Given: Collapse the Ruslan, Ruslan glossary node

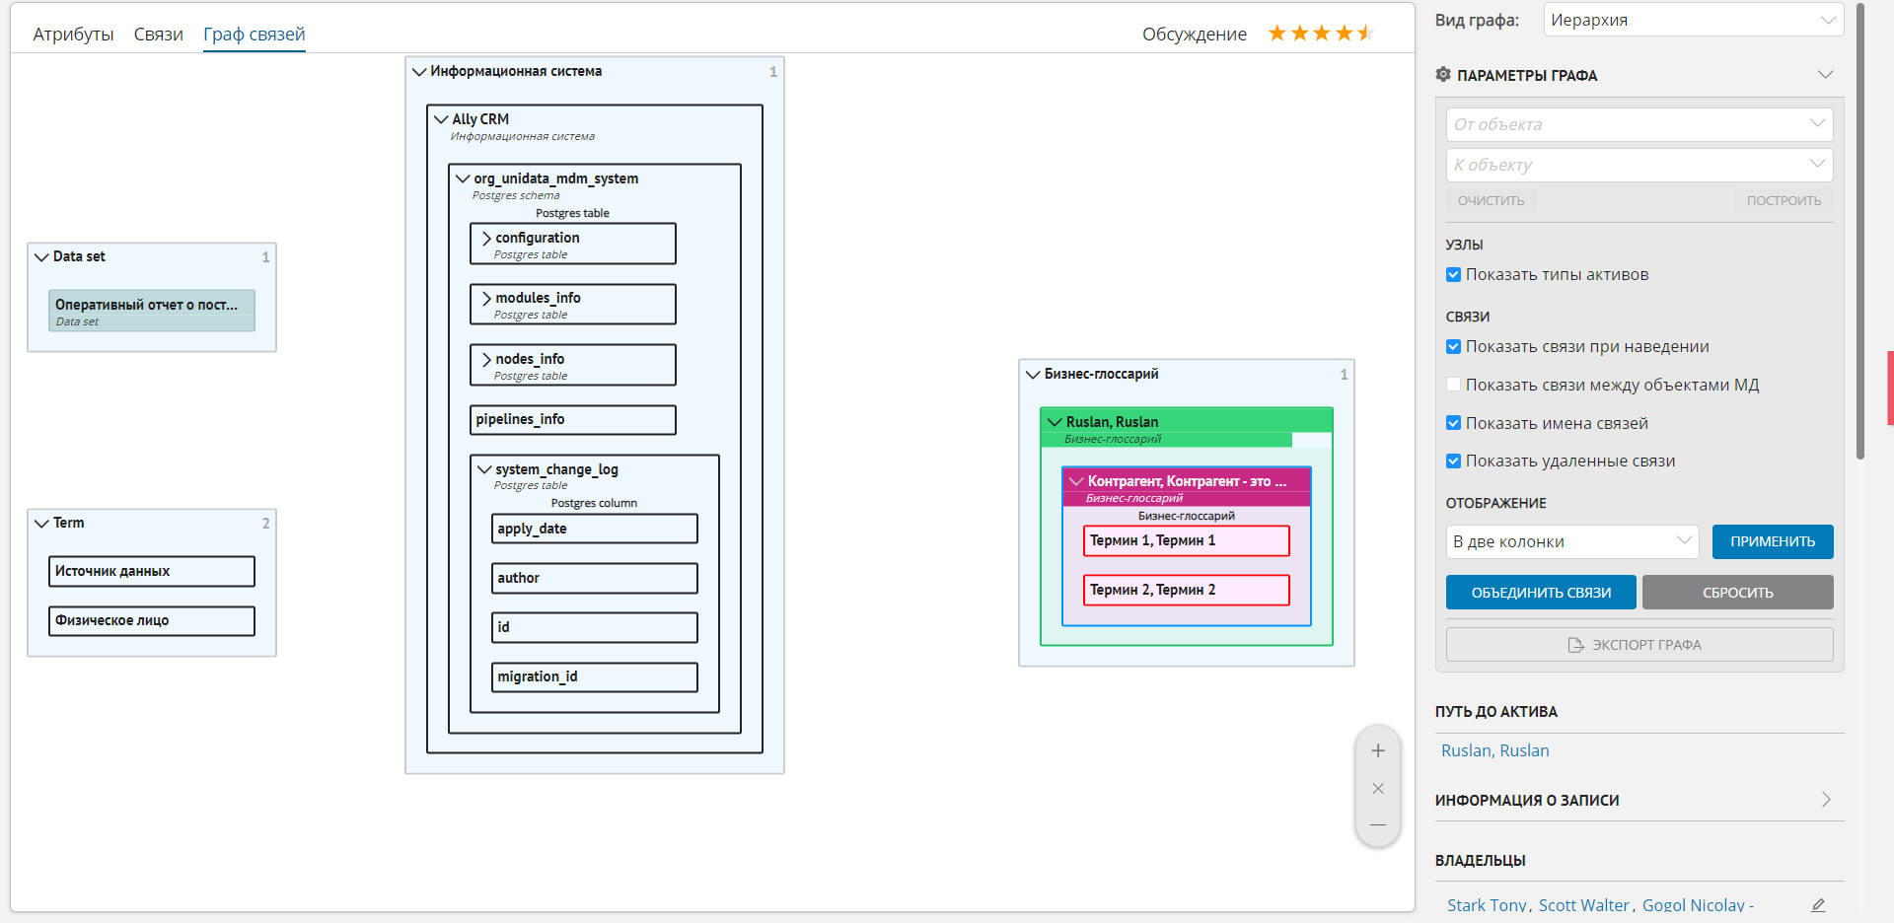Looking at the screenshot, I should coord(1055,422).
